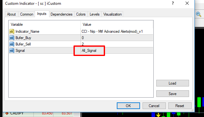
Task: Confirm settings with the OK button
Action: click(128, 106)
